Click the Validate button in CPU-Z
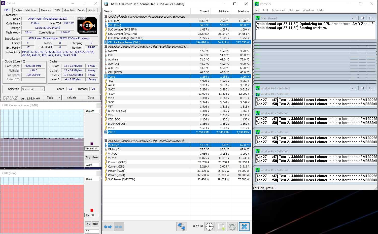 (72, 97)
